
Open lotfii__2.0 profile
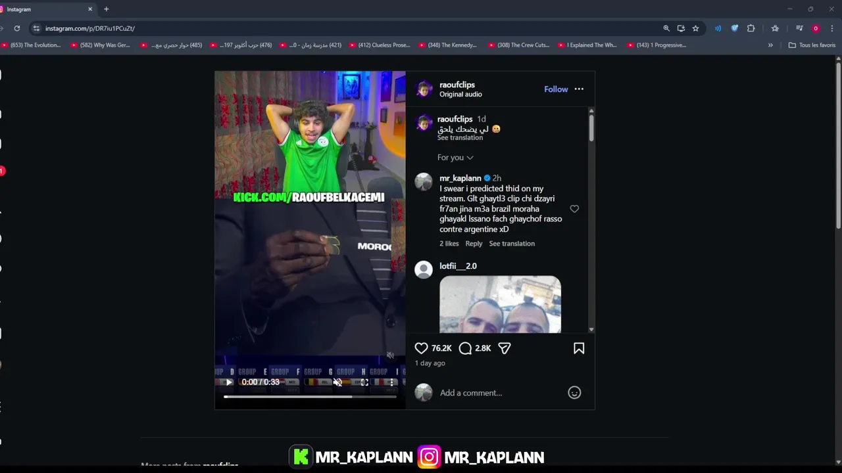[458, 266]
